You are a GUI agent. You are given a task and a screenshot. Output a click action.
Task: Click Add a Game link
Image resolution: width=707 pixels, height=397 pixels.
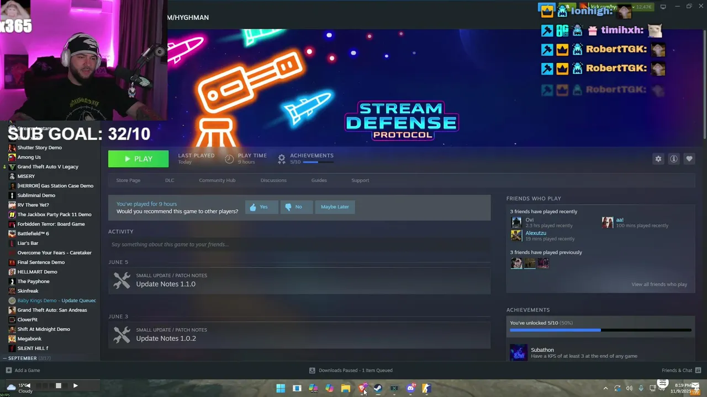point(27,371)
